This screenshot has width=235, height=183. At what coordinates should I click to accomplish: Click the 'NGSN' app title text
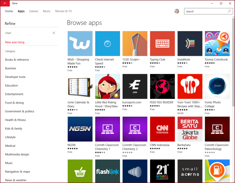tap(71, 145)
